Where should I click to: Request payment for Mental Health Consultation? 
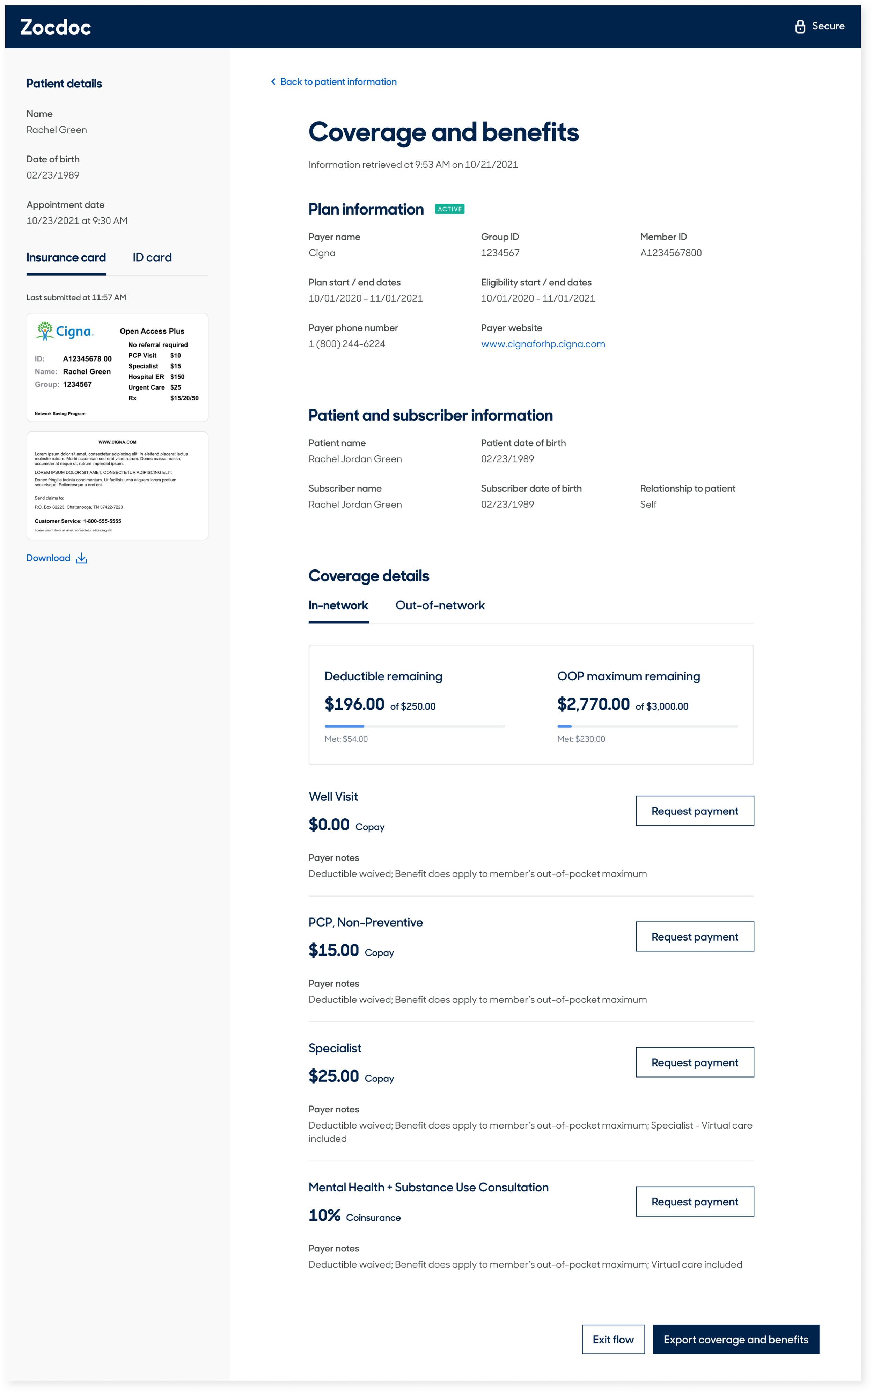(695, 1201)
